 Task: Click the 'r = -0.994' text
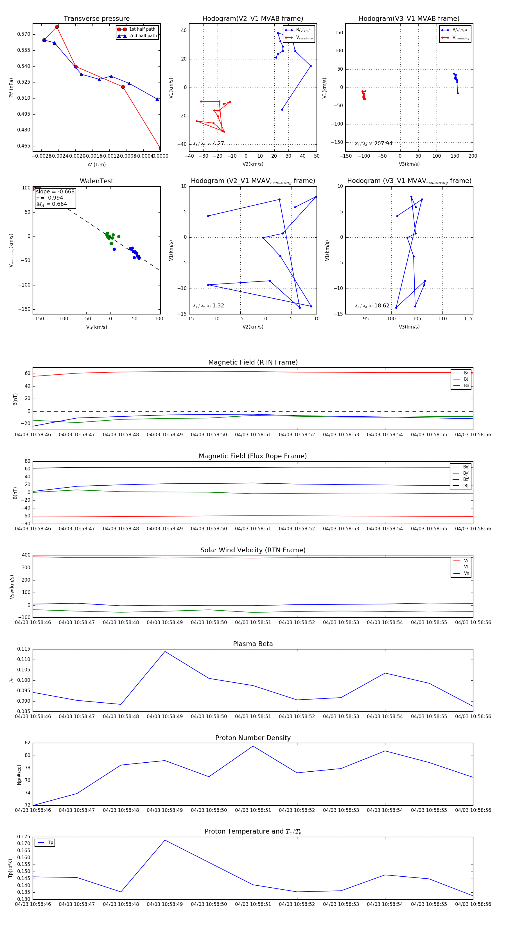50,198
